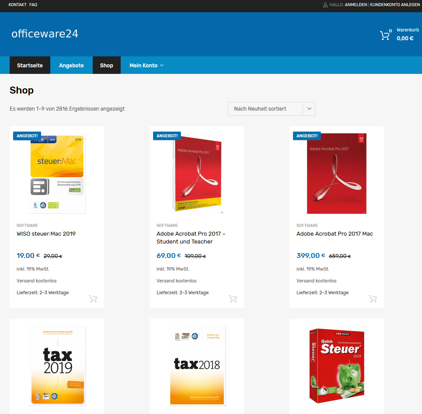
Task: Click the SOFTWARE category above Acrobat Pro 2017 Mac
Action: pos(307,226)
